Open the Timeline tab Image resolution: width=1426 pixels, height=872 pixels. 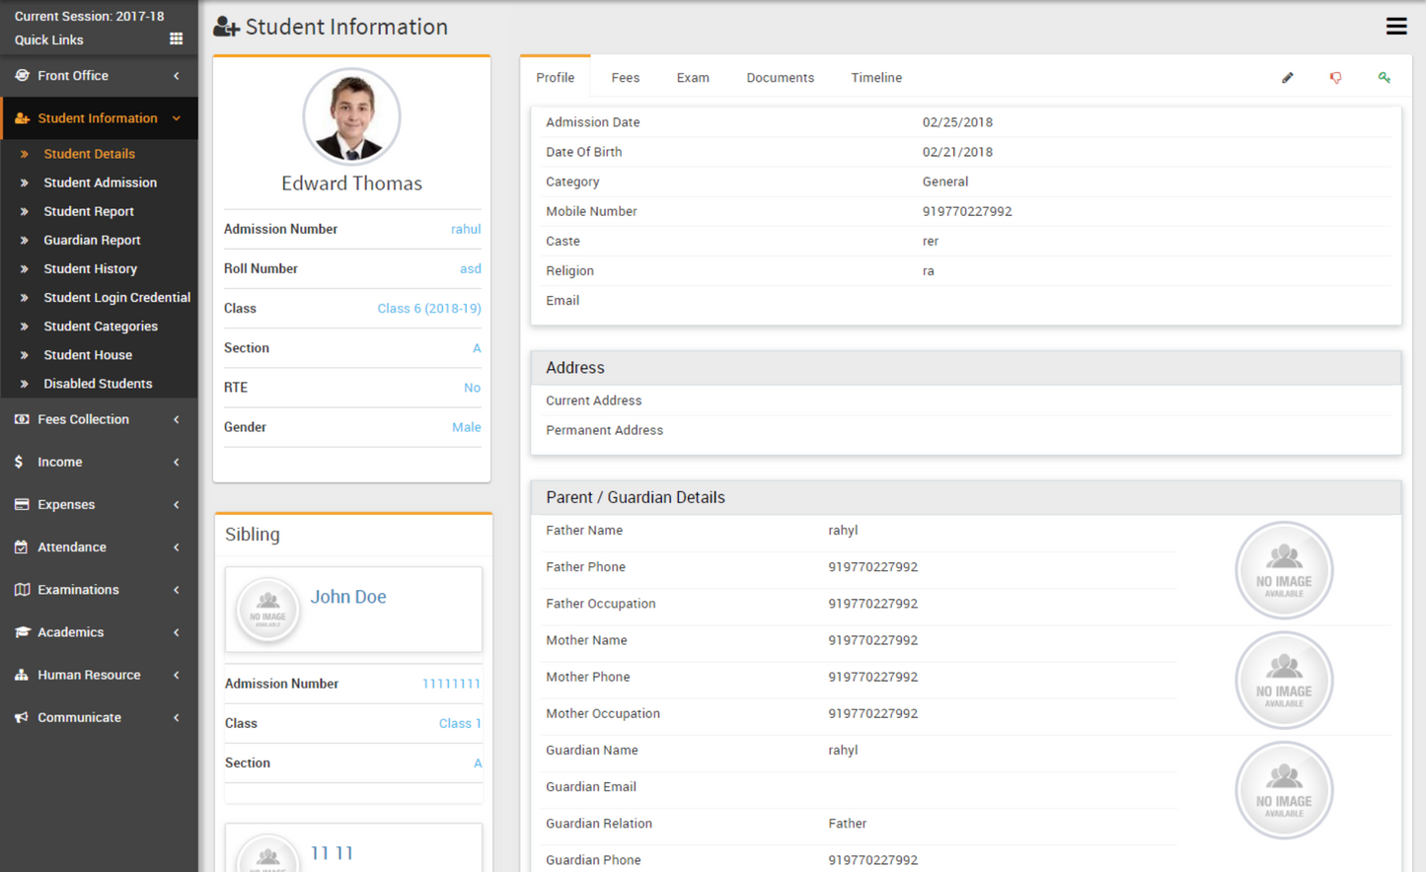876,78
